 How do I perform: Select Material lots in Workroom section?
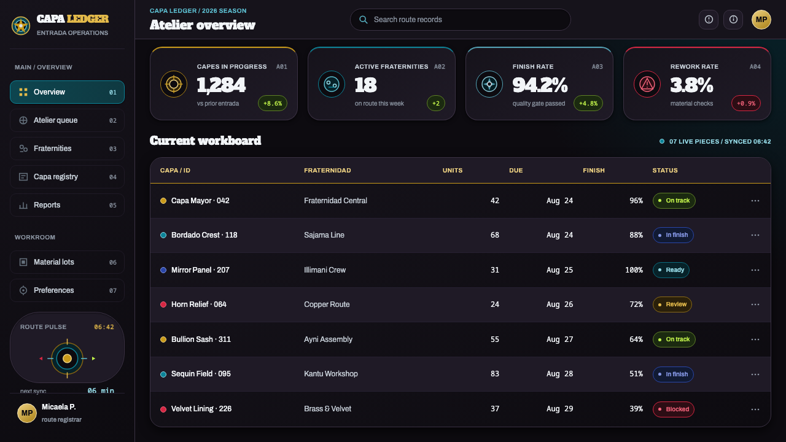(x=67, y=262)
